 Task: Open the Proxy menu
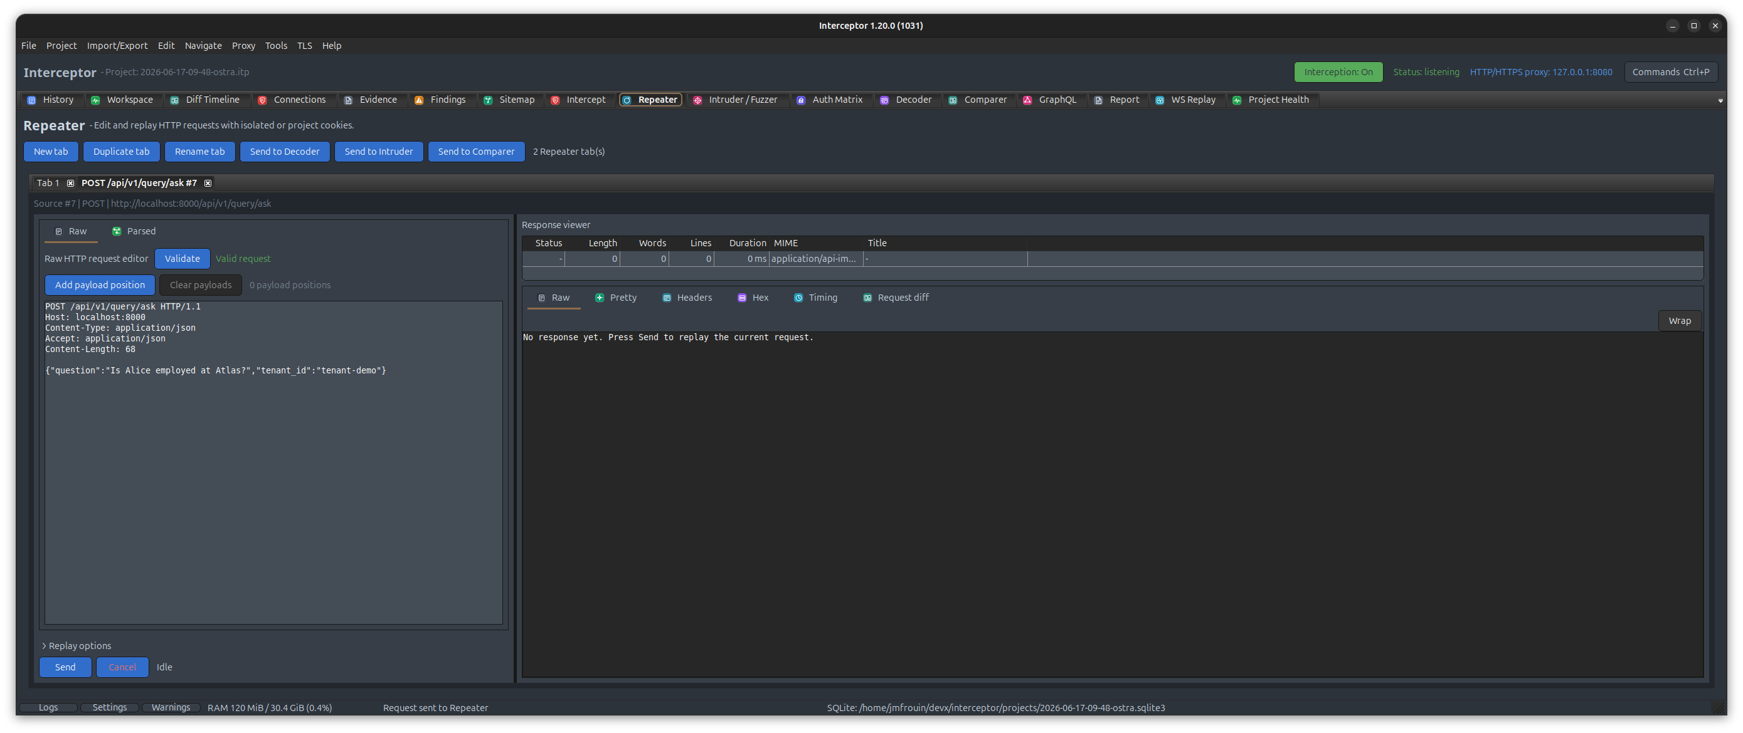click(243, 46)
